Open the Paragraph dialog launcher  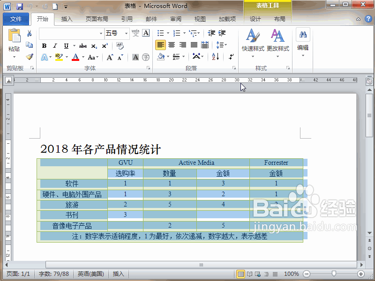[234, 68]
